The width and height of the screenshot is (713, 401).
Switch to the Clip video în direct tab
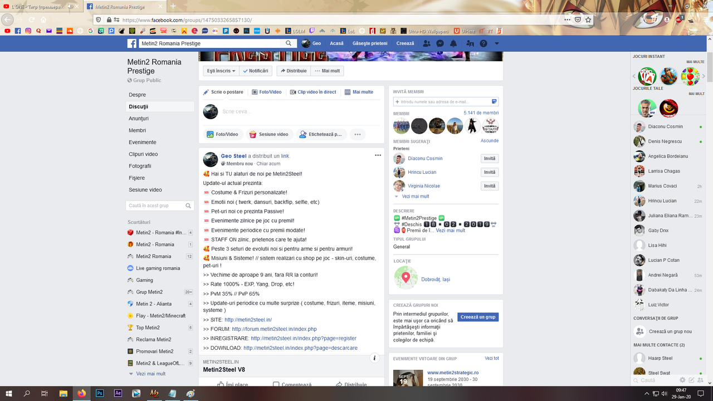[x=313, y=92]
